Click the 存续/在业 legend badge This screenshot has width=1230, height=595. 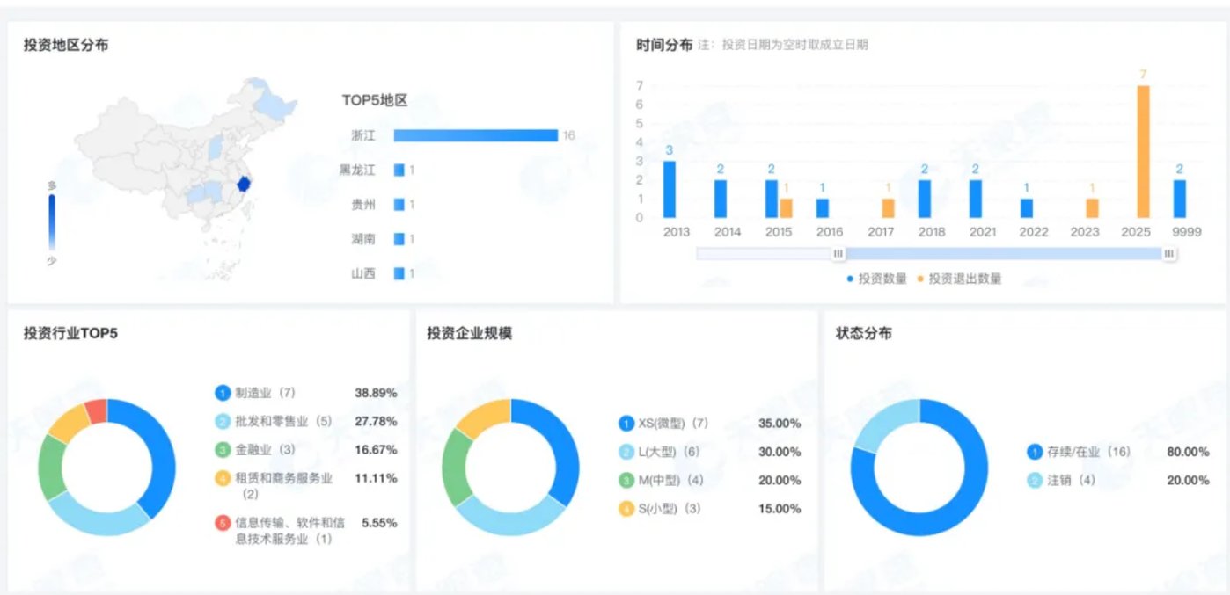1035,452
